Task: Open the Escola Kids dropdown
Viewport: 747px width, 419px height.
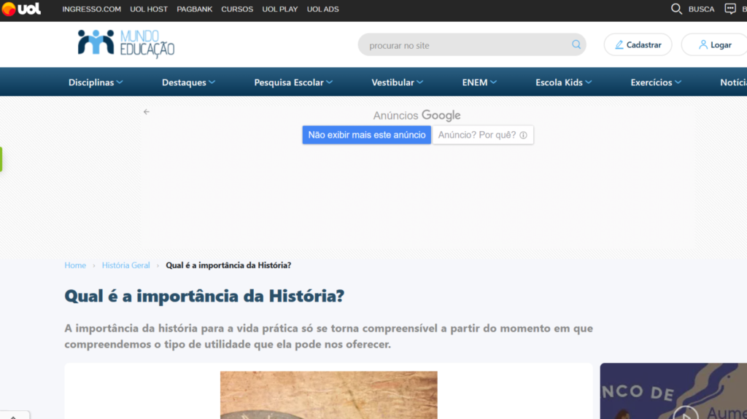Action: point(564,82)
